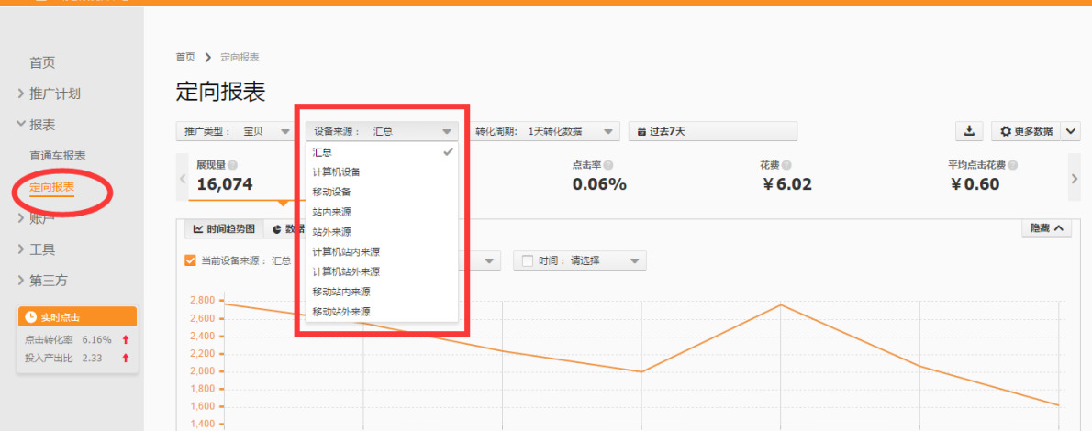This screenshot has height=431, width=1092.
Task: Open the arrow next to 更多数据
Action: coord(1070,131)
